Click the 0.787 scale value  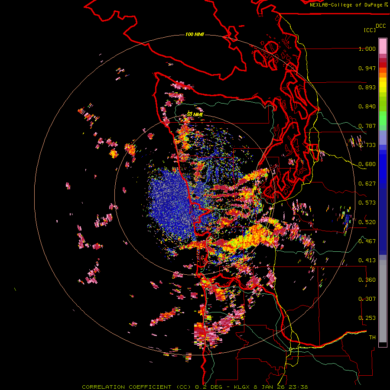[x=367, y=126]
